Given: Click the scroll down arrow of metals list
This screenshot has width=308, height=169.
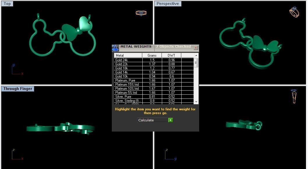Looking at the screenshot, I should 196,102.
